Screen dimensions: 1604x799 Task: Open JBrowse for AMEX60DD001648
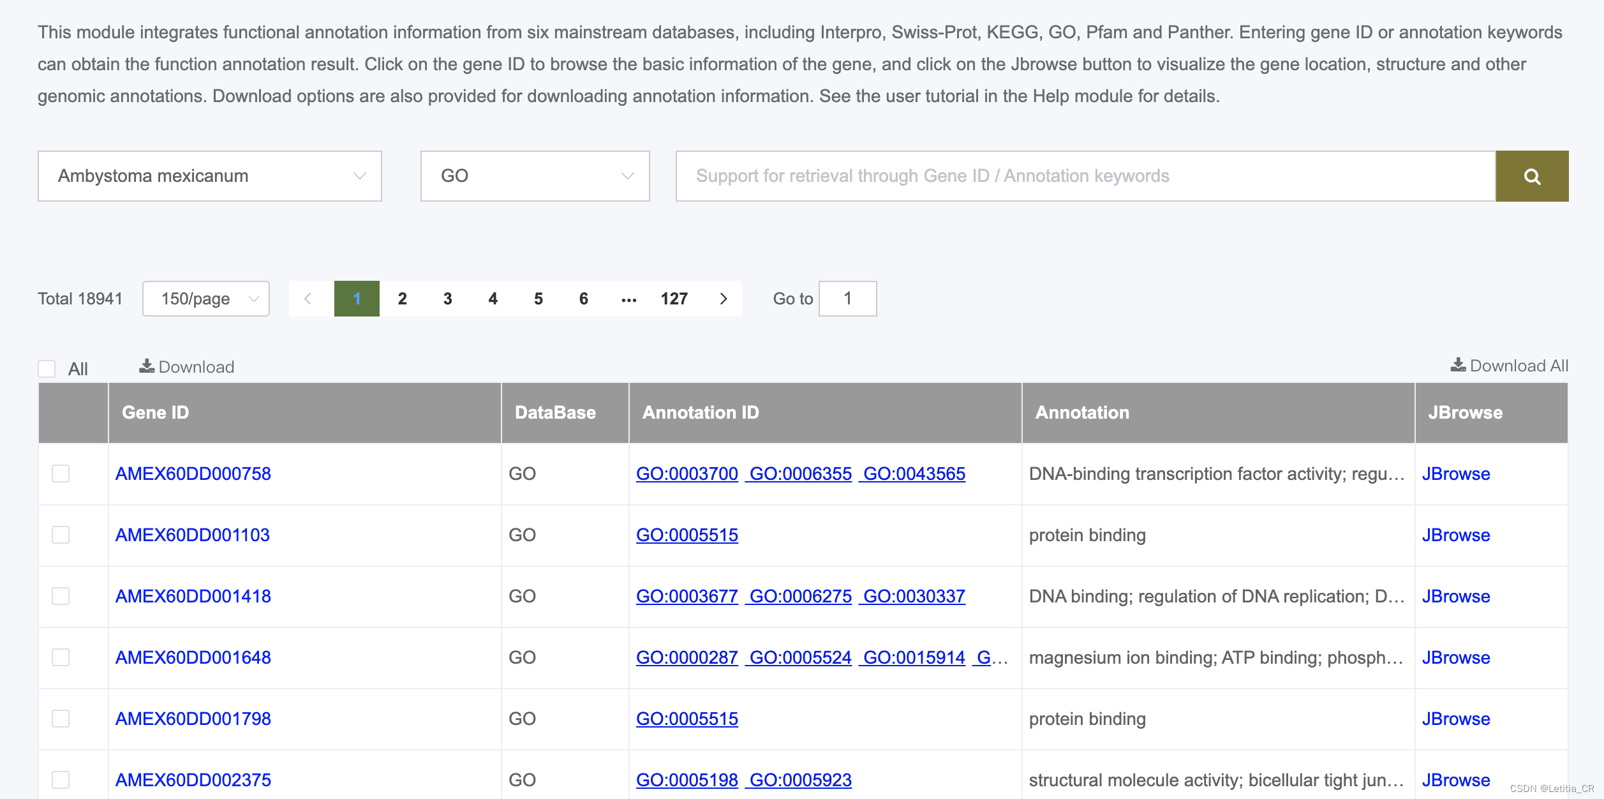1455,657
